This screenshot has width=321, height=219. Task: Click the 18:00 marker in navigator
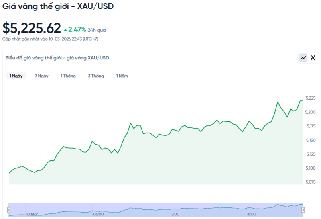(252, 214)
